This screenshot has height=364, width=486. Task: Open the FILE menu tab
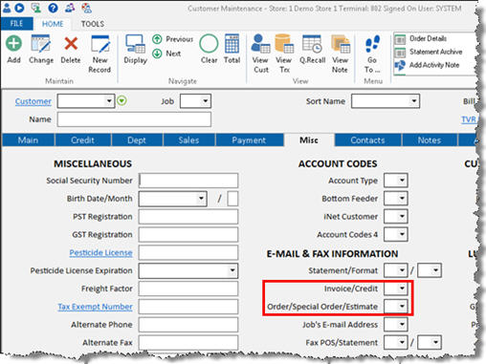click(x=16, y=24)
